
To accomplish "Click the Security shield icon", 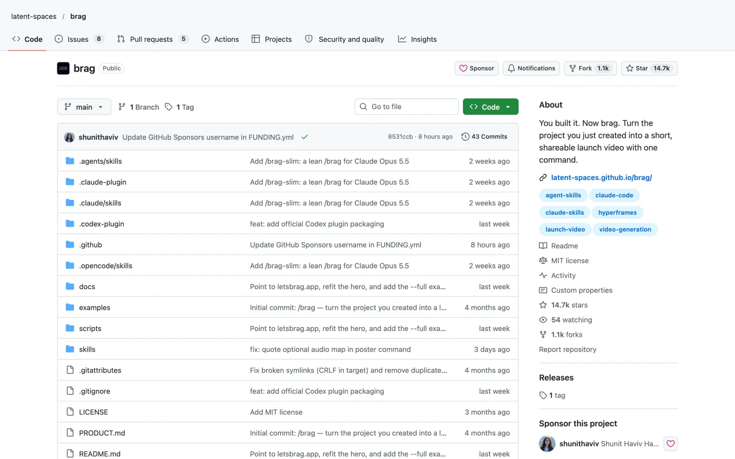I will coord(309,39).
